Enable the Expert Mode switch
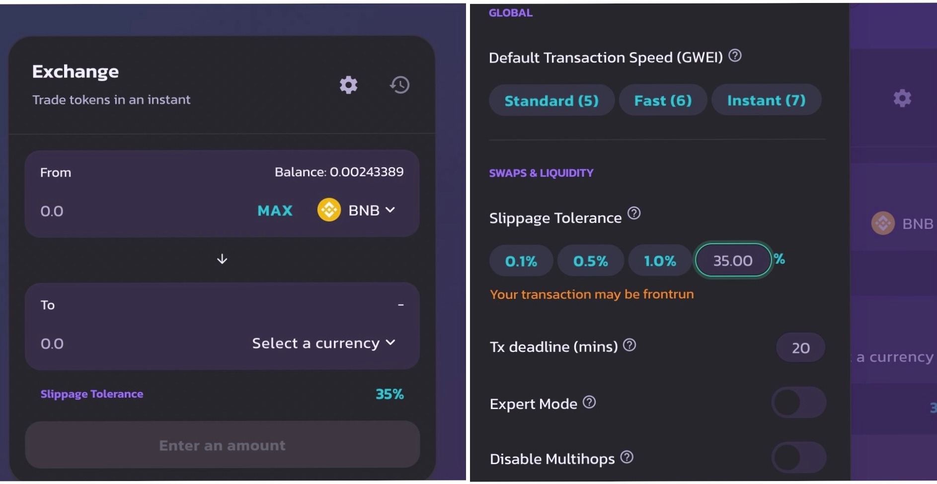Viewport: 937px width, 484px height. point(798,402)
